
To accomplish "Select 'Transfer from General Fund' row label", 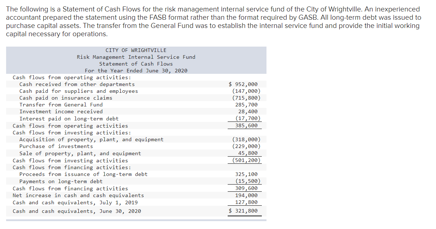I will tap(61, 105).
